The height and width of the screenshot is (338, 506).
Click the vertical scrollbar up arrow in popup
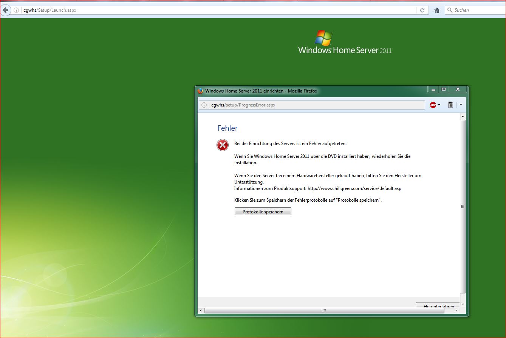click(463, 117)
